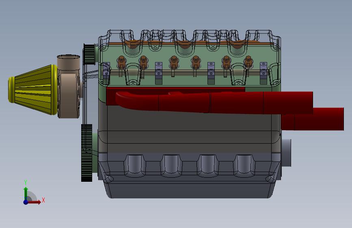Select the gray output shaft cylinder behind the block
The width and height of the screenshot is (352, 228).
pyautogui.click(x=286, y=153)
